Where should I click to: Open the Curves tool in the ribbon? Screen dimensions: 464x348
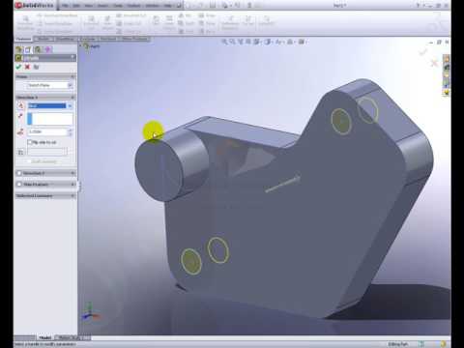(247, 21)
